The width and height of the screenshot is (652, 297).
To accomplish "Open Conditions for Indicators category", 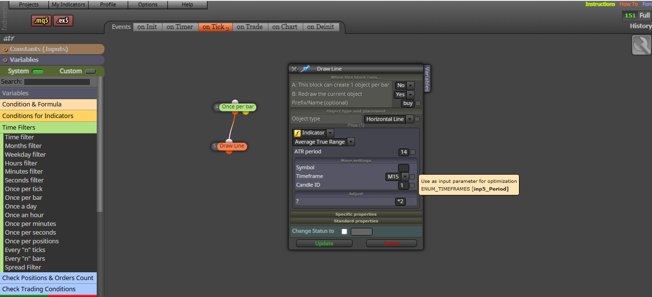I will pos(48,116).
